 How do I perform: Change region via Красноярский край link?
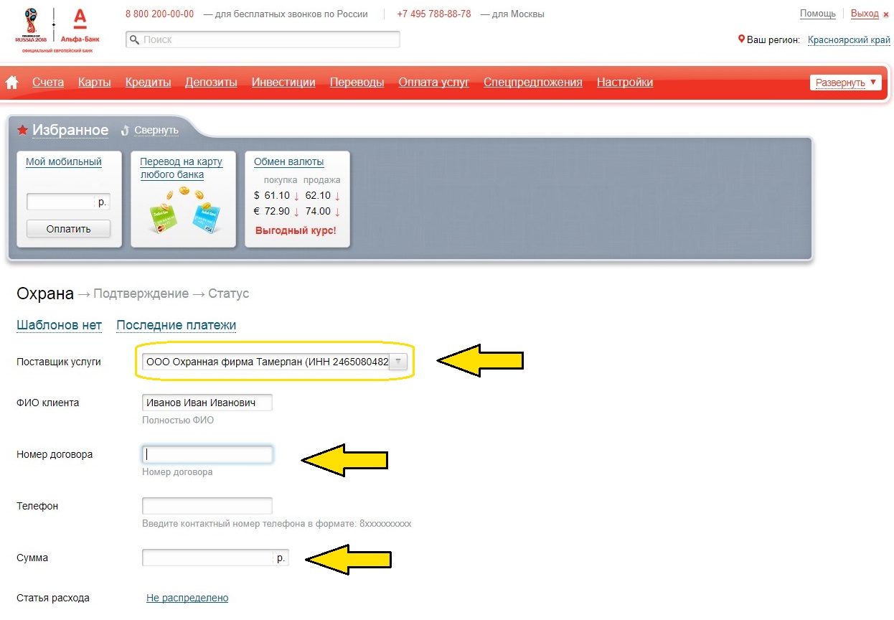coord(848,40)
